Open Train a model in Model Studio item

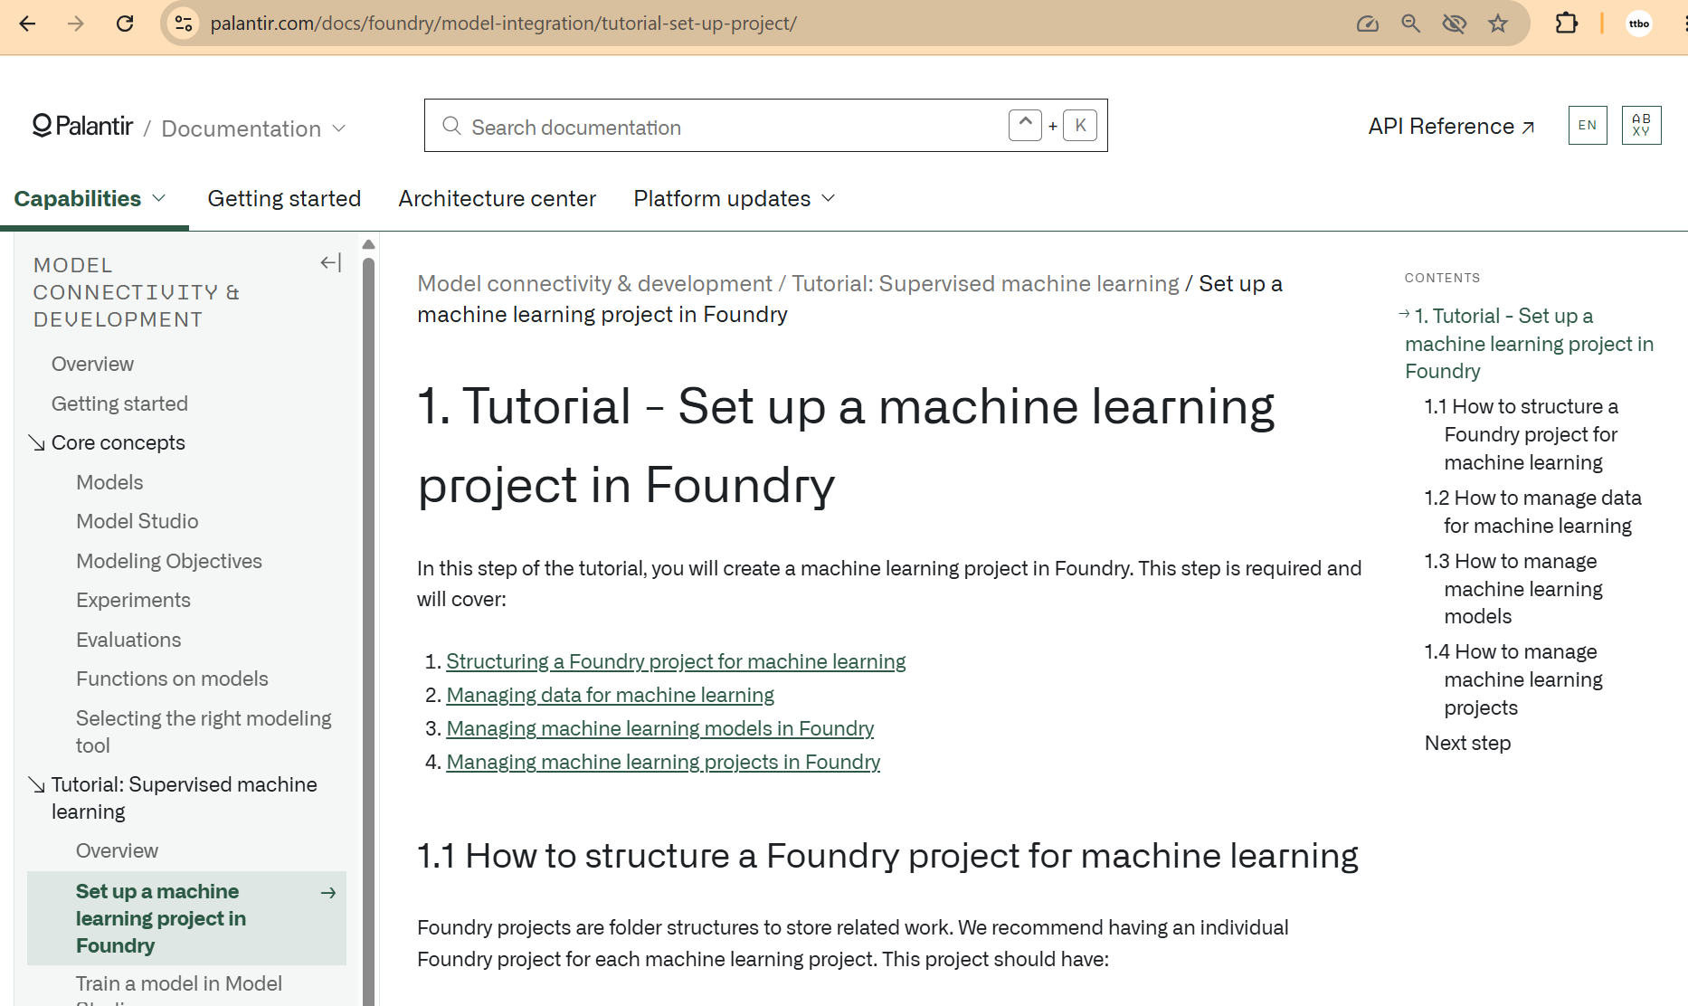point(179,990)
